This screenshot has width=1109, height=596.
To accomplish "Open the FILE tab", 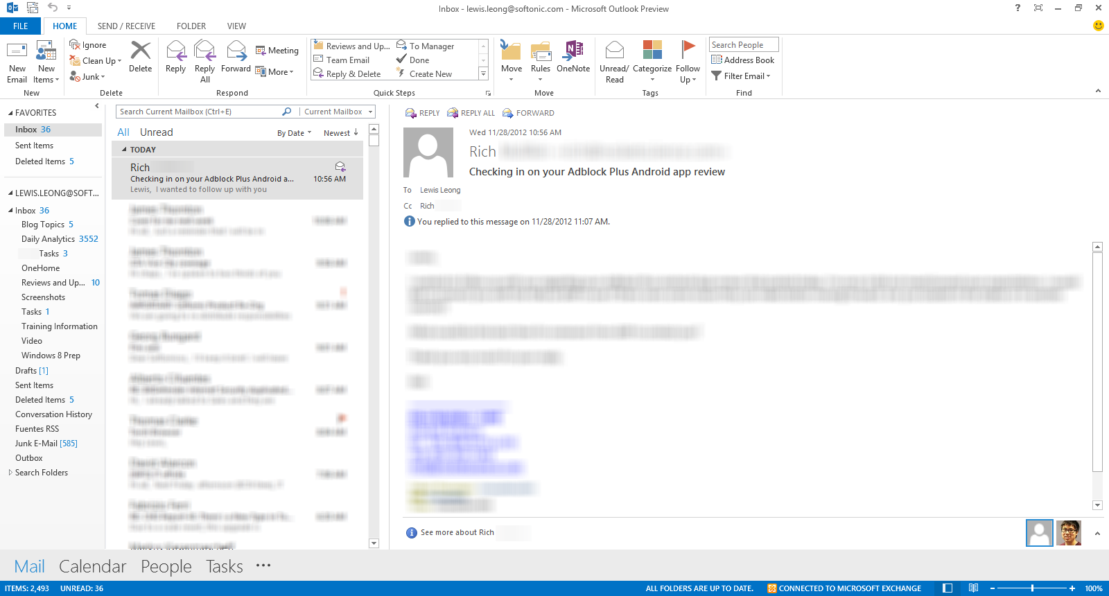I will click(x=21, y=26).
